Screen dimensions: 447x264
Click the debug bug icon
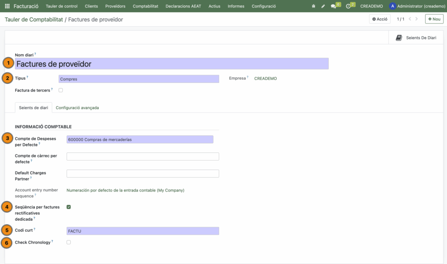pos(313,6)
